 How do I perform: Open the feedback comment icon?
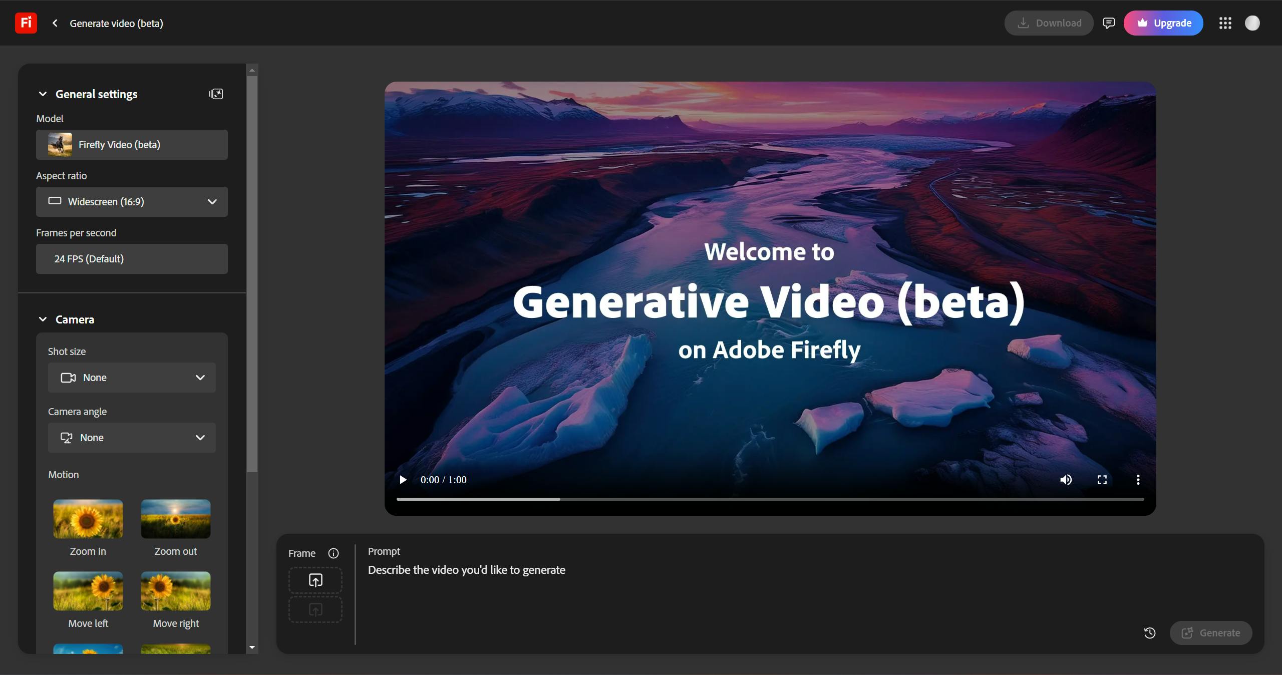click(x=1109, y=23)
